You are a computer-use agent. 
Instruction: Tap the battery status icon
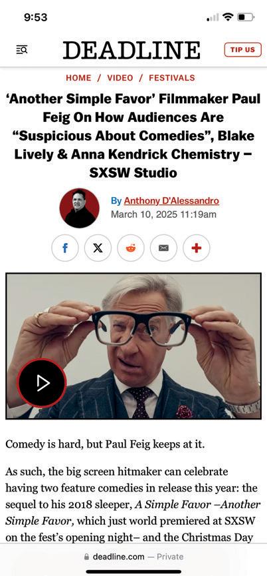(245, 17)
